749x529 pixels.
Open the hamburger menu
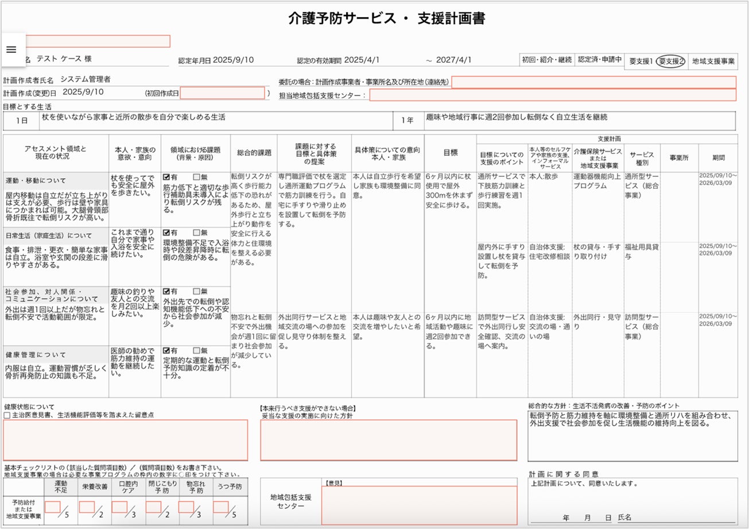click(11, 49)
